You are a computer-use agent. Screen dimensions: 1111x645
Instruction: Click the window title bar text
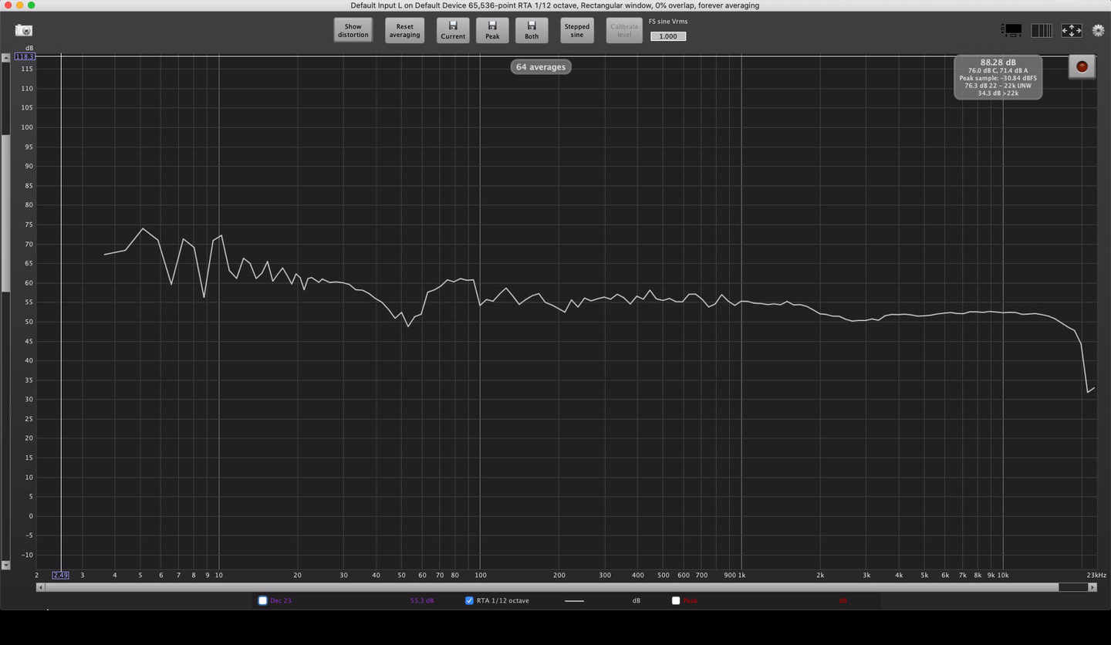pyautogui.click(x=555, y=5)
